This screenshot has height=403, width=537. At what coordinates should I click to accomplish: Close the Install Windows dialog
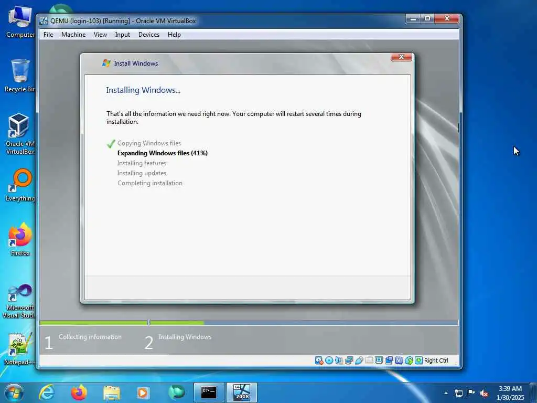(x=401, y=57)
